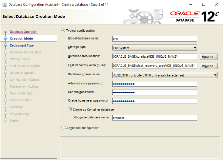Open the Deployment Type step link
This screenshot has width=223, height=160.
click(22, 45)
